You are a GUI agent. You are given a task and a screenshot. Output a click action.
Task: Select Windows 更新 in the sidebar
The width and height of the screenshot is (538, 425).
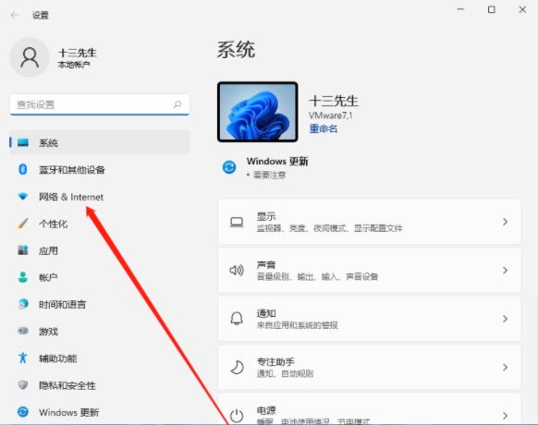100,412
